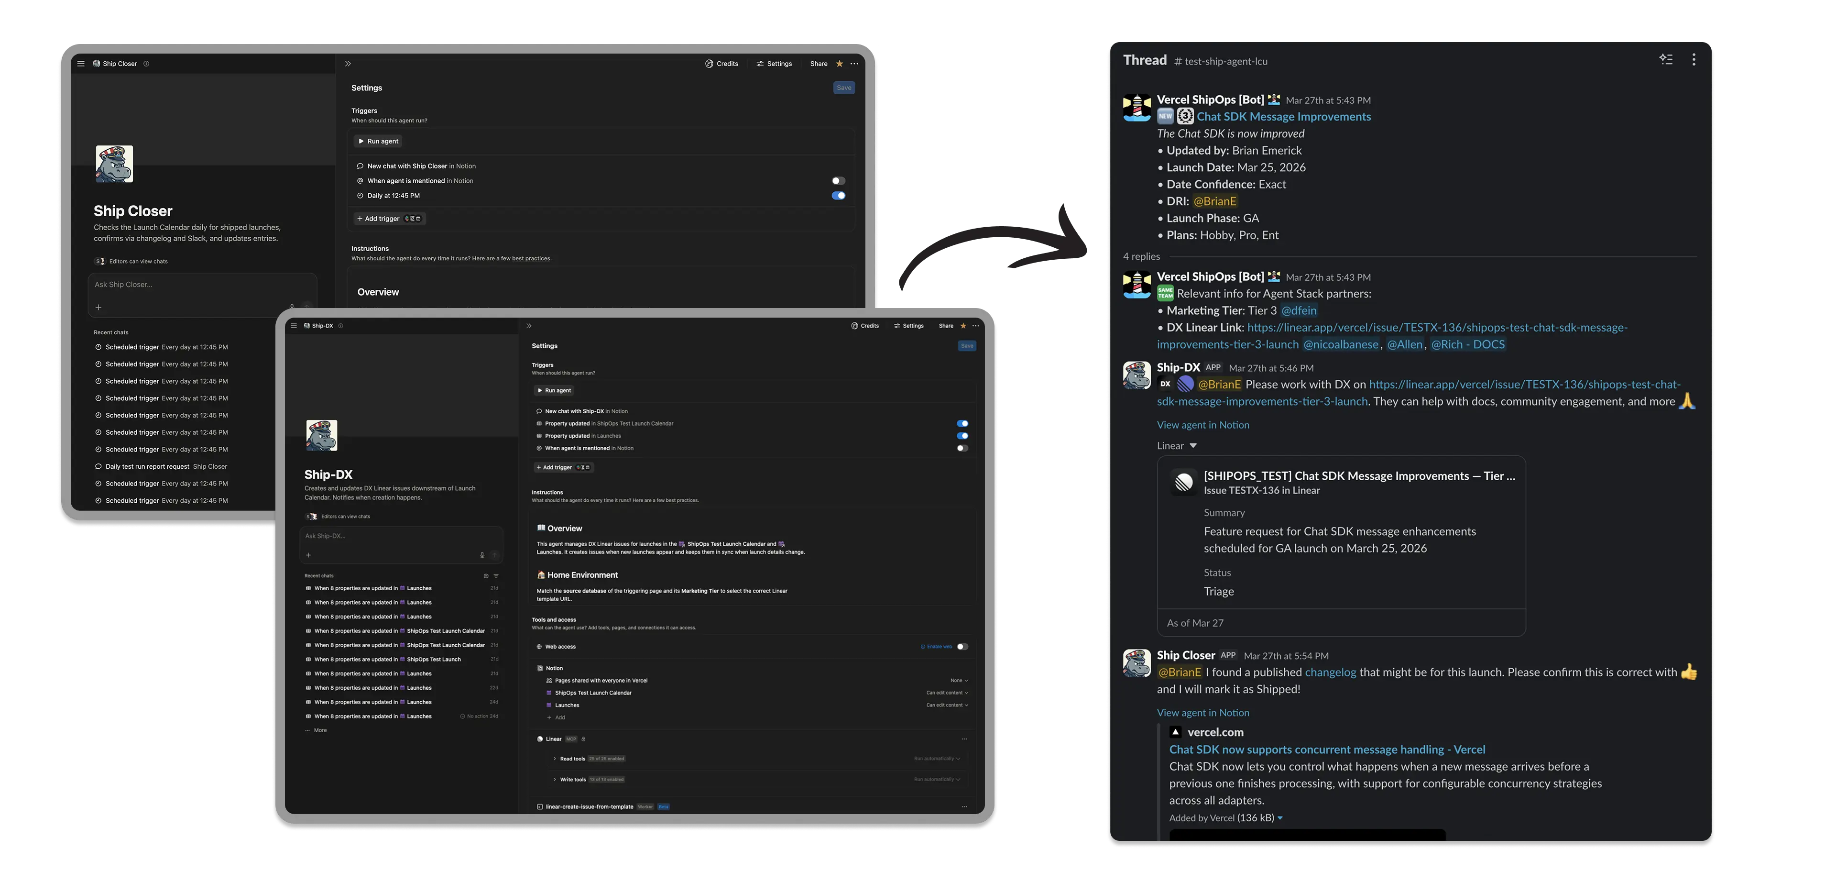
Task: Collapse Linear attachment dropdown arrow
Action: coord(1193,446)
